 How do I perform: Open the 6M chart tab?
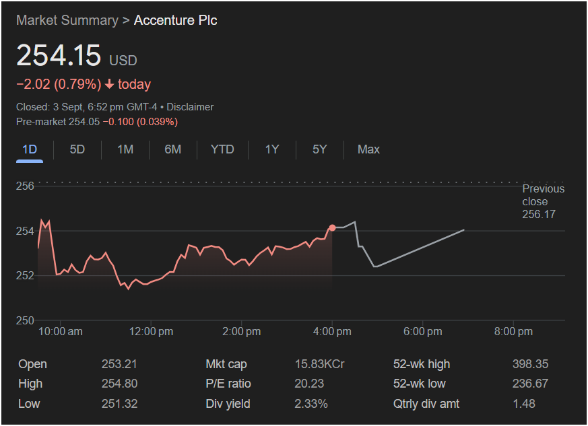click(x=173, y=149)
